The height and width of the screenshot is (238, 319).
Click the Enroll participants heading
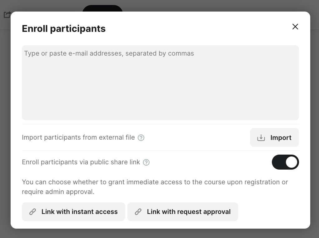64,29
